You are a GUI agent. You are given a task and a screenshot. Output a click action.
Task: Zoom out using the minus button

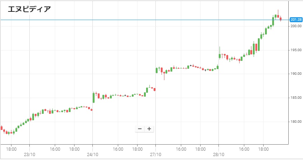click(x=140, y=129)
